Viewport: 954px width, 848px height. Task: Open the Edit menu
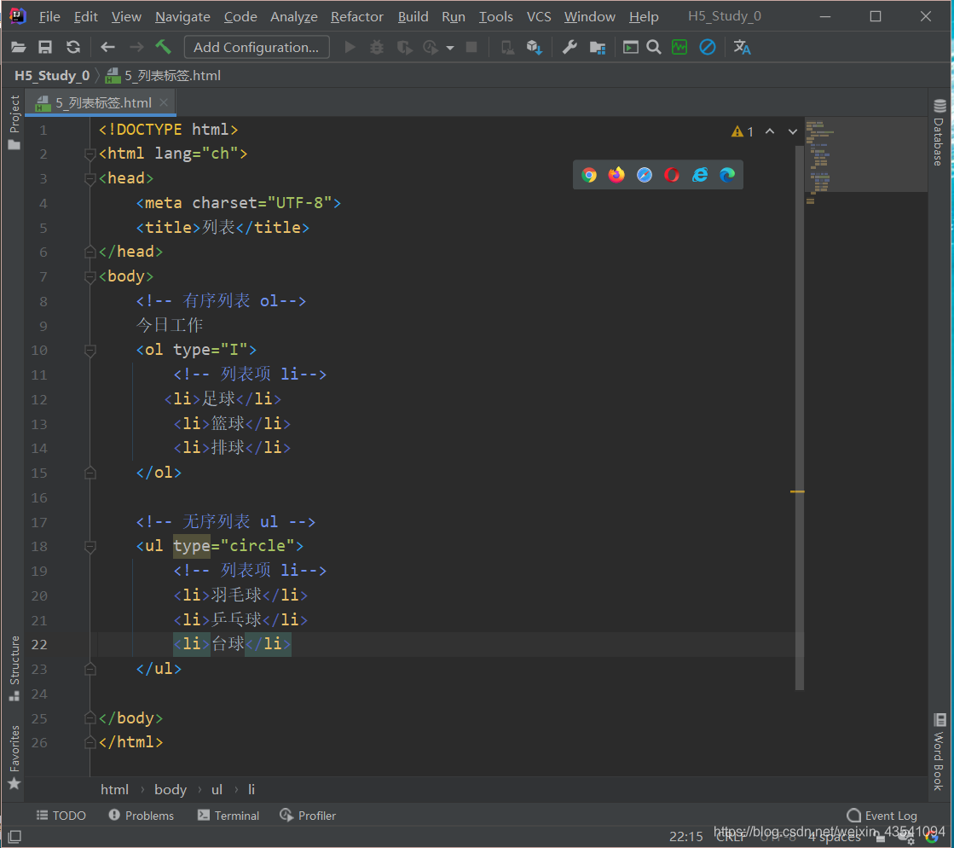click(x=86, y=16)
